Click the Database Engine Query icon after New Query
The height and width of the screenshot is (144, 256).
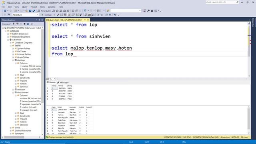pos(54,11)
